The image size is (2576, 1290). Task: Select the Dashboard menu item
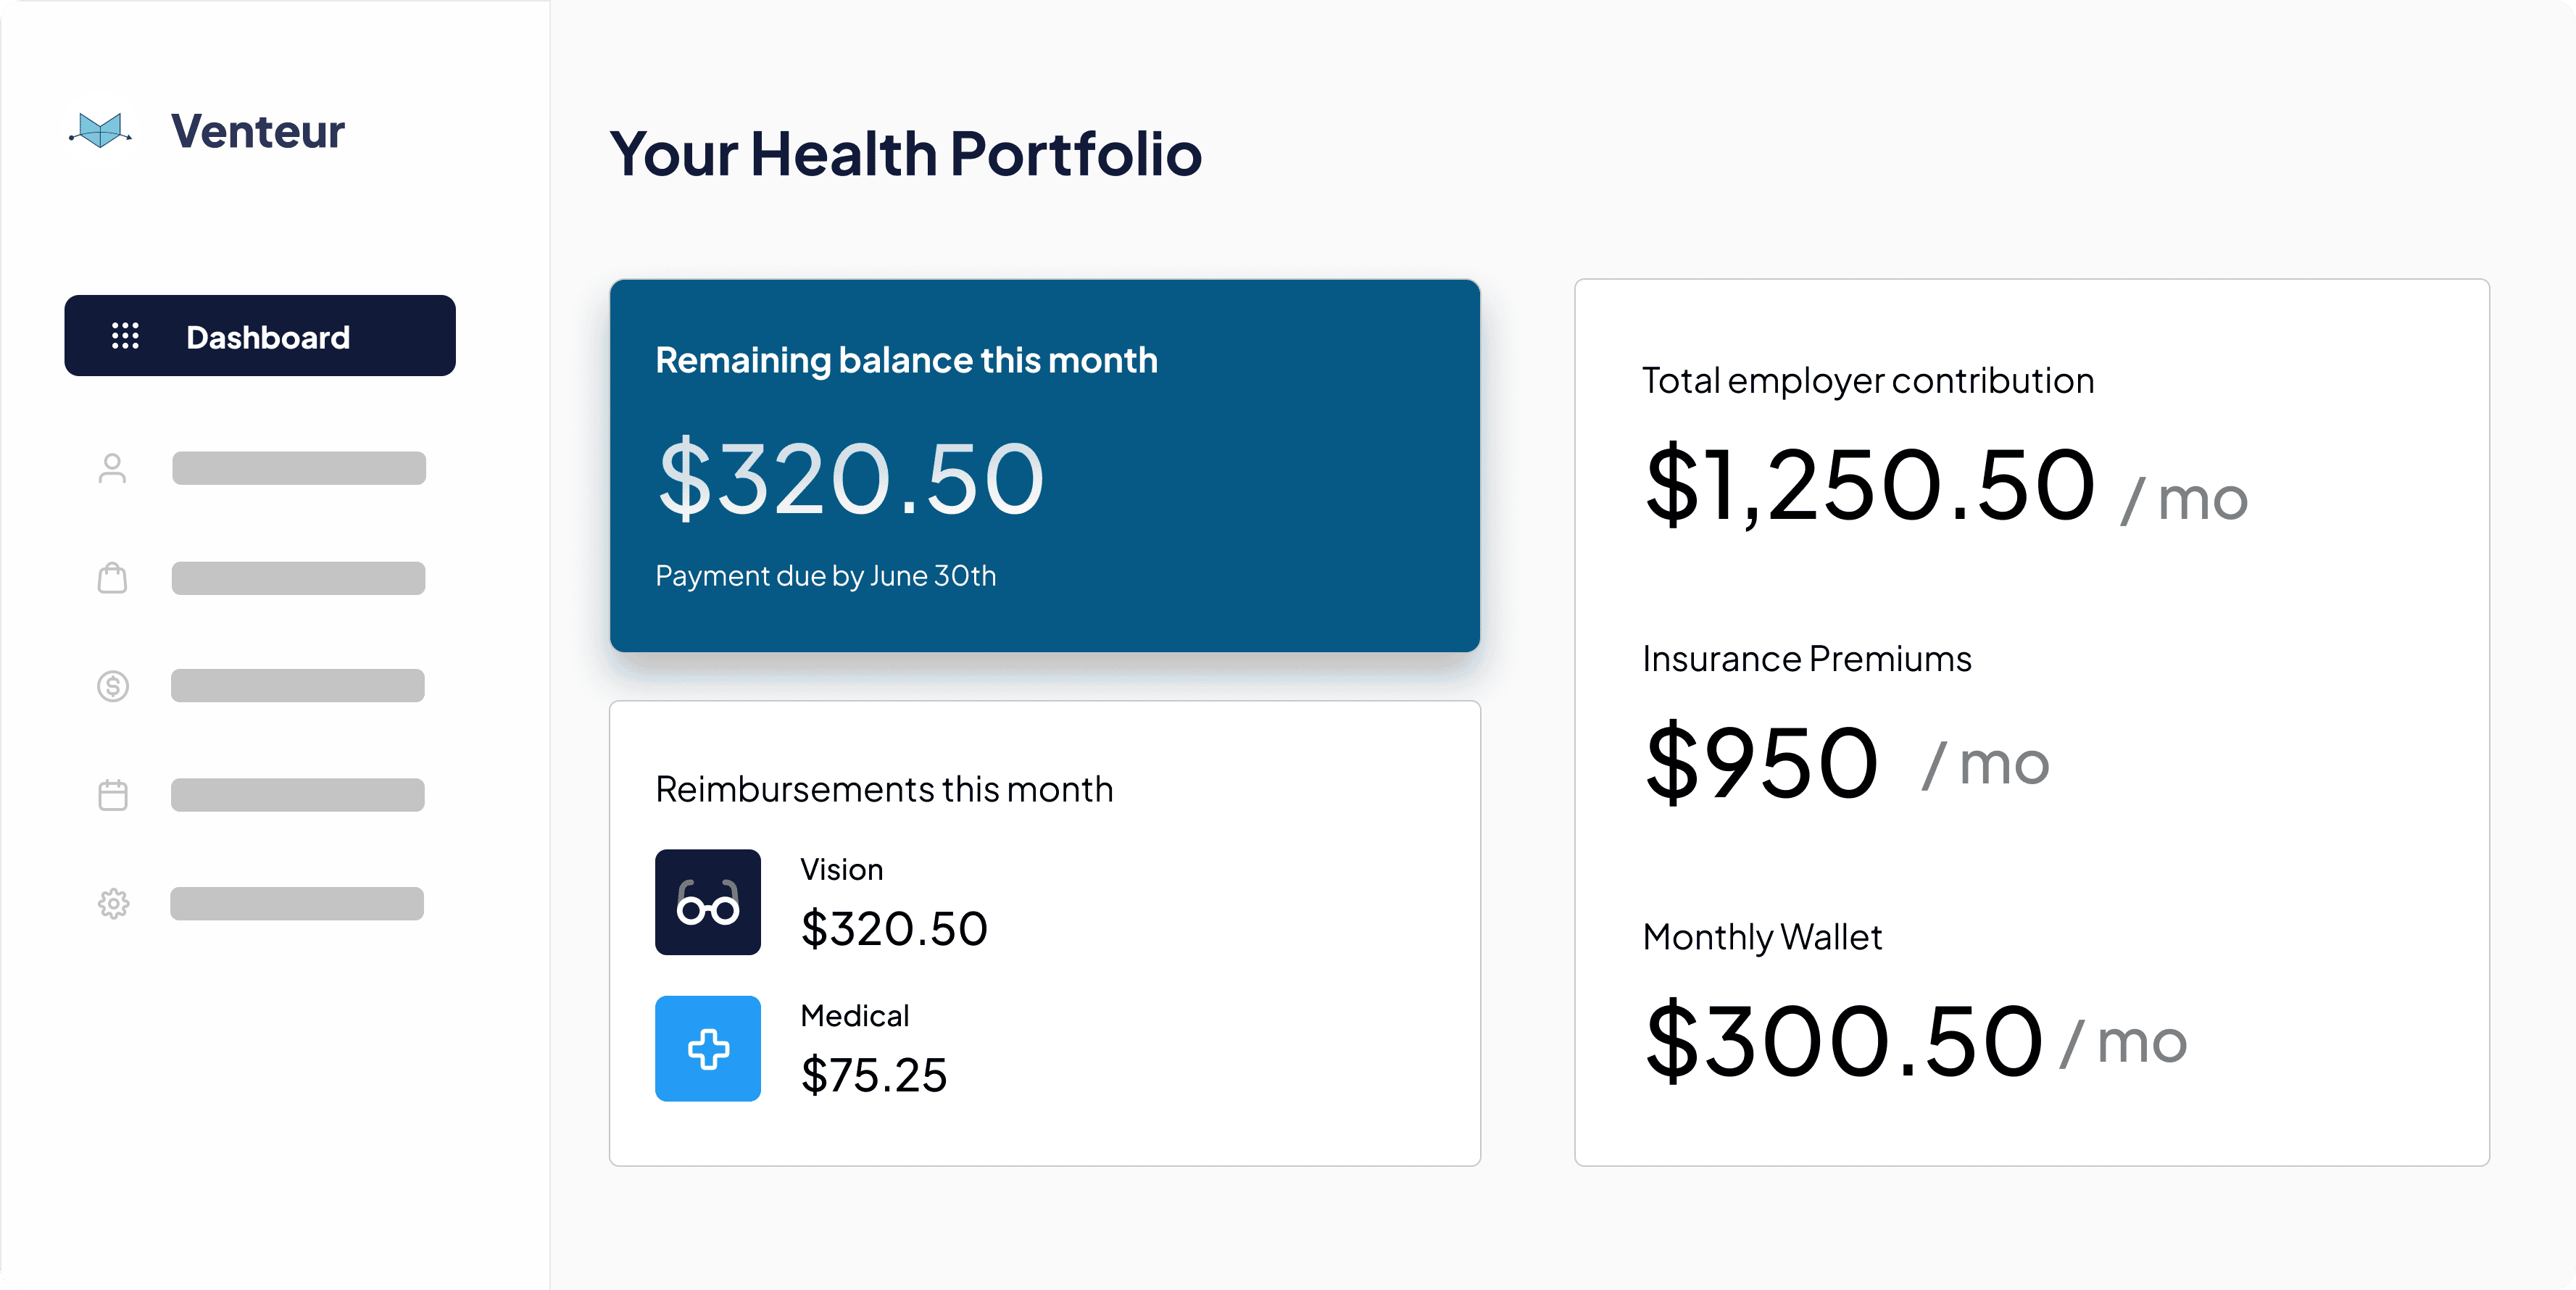point(267,337)
